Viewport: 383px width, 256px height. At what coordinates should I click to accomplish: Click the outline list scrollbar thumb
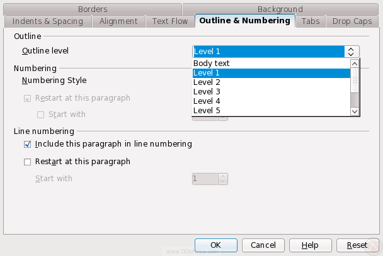pyautogui.click(x=355, y=81)
